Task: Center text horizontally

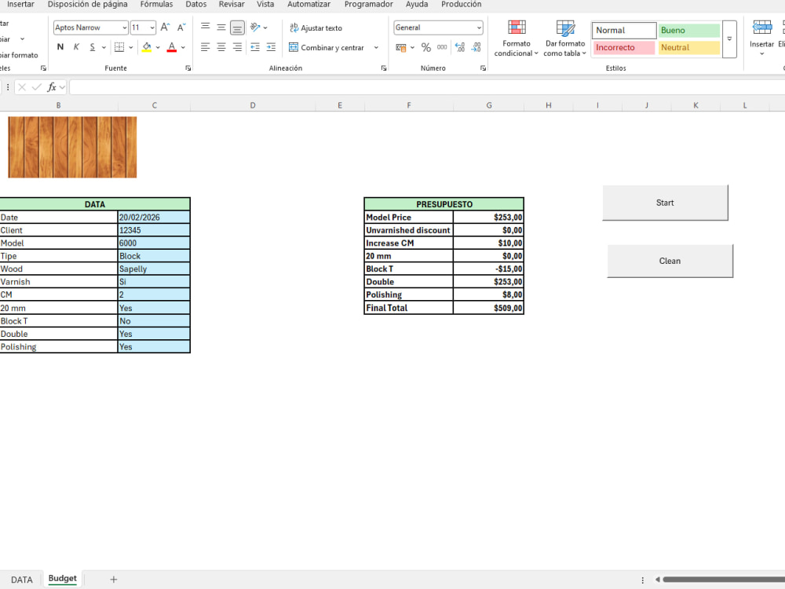Action: pyautogui.click(x=221, y=47)
